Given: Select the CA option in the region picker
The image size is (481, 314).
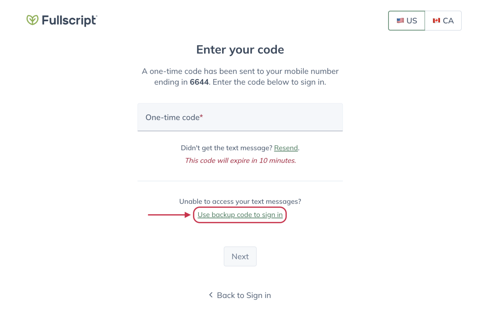Looking at the screenshot, I should point(443,20).
